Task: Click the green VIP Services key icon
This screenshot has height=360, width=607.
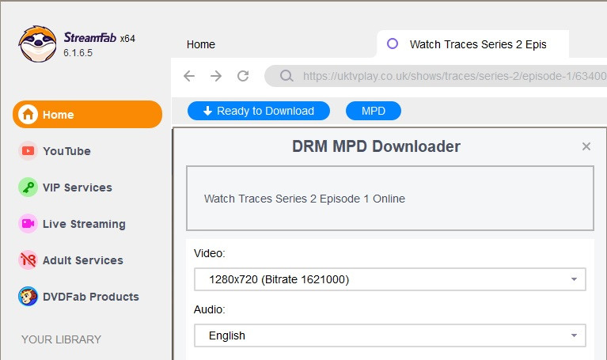Action: pyautogui.click(x=28, y=187)
